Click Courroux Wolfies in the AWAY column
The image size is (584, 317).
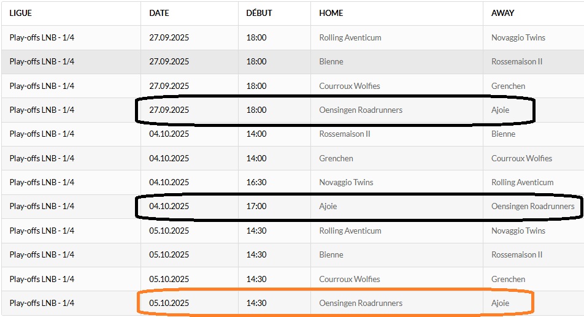521,158
